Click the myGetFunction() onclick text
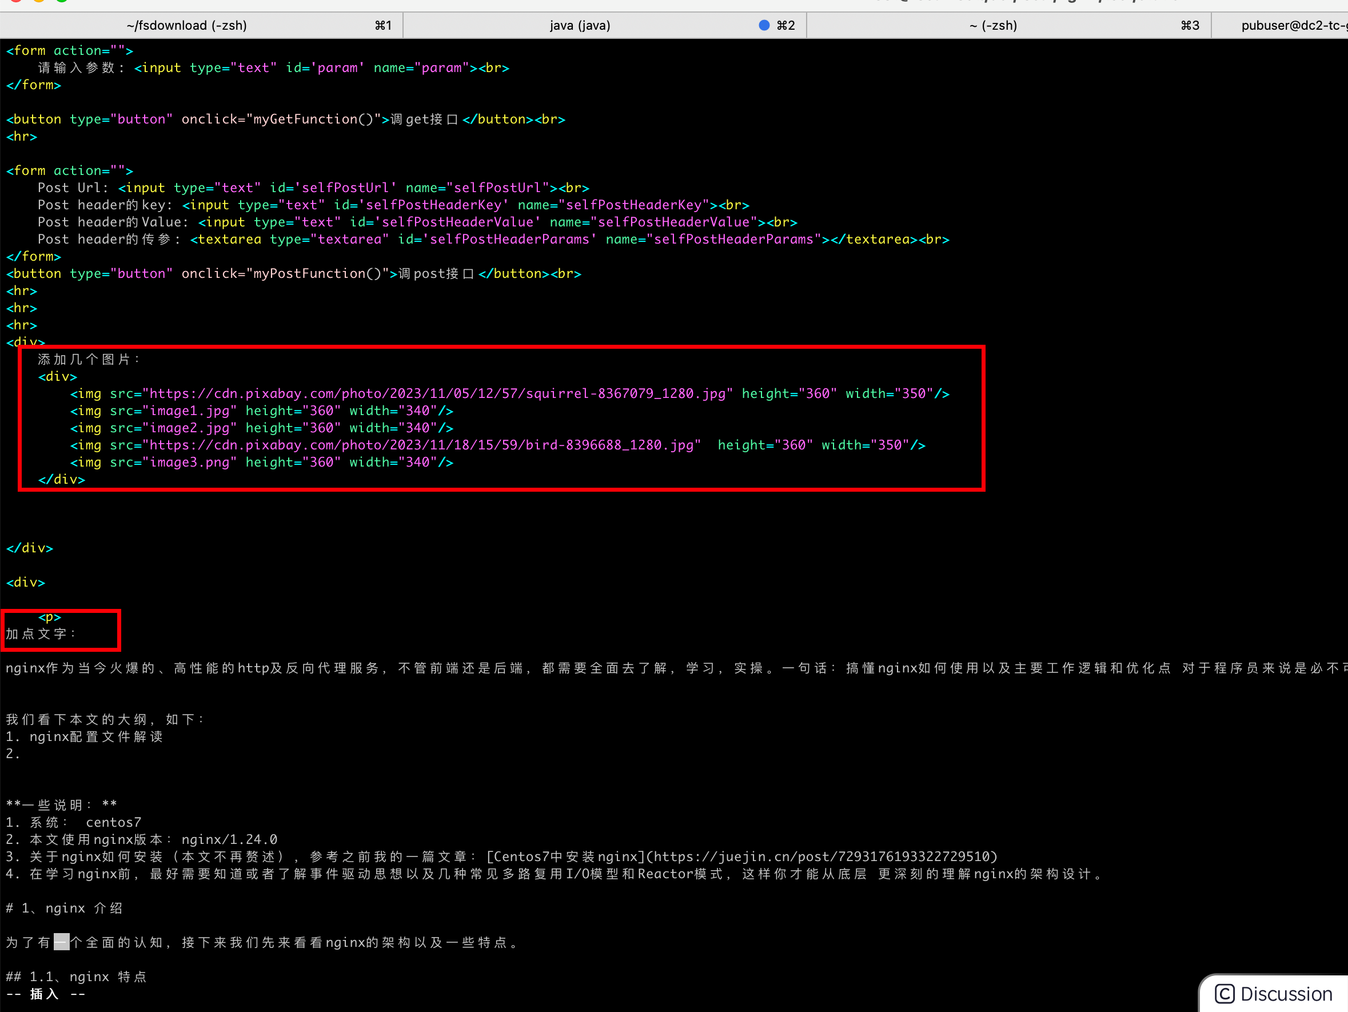The image size is (1348, 1012). 313,119
